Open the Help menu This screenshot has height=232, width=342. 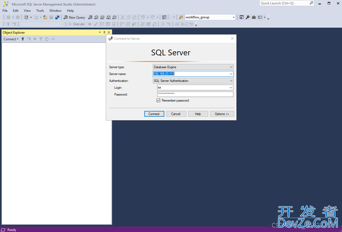[x=70, y=10]
